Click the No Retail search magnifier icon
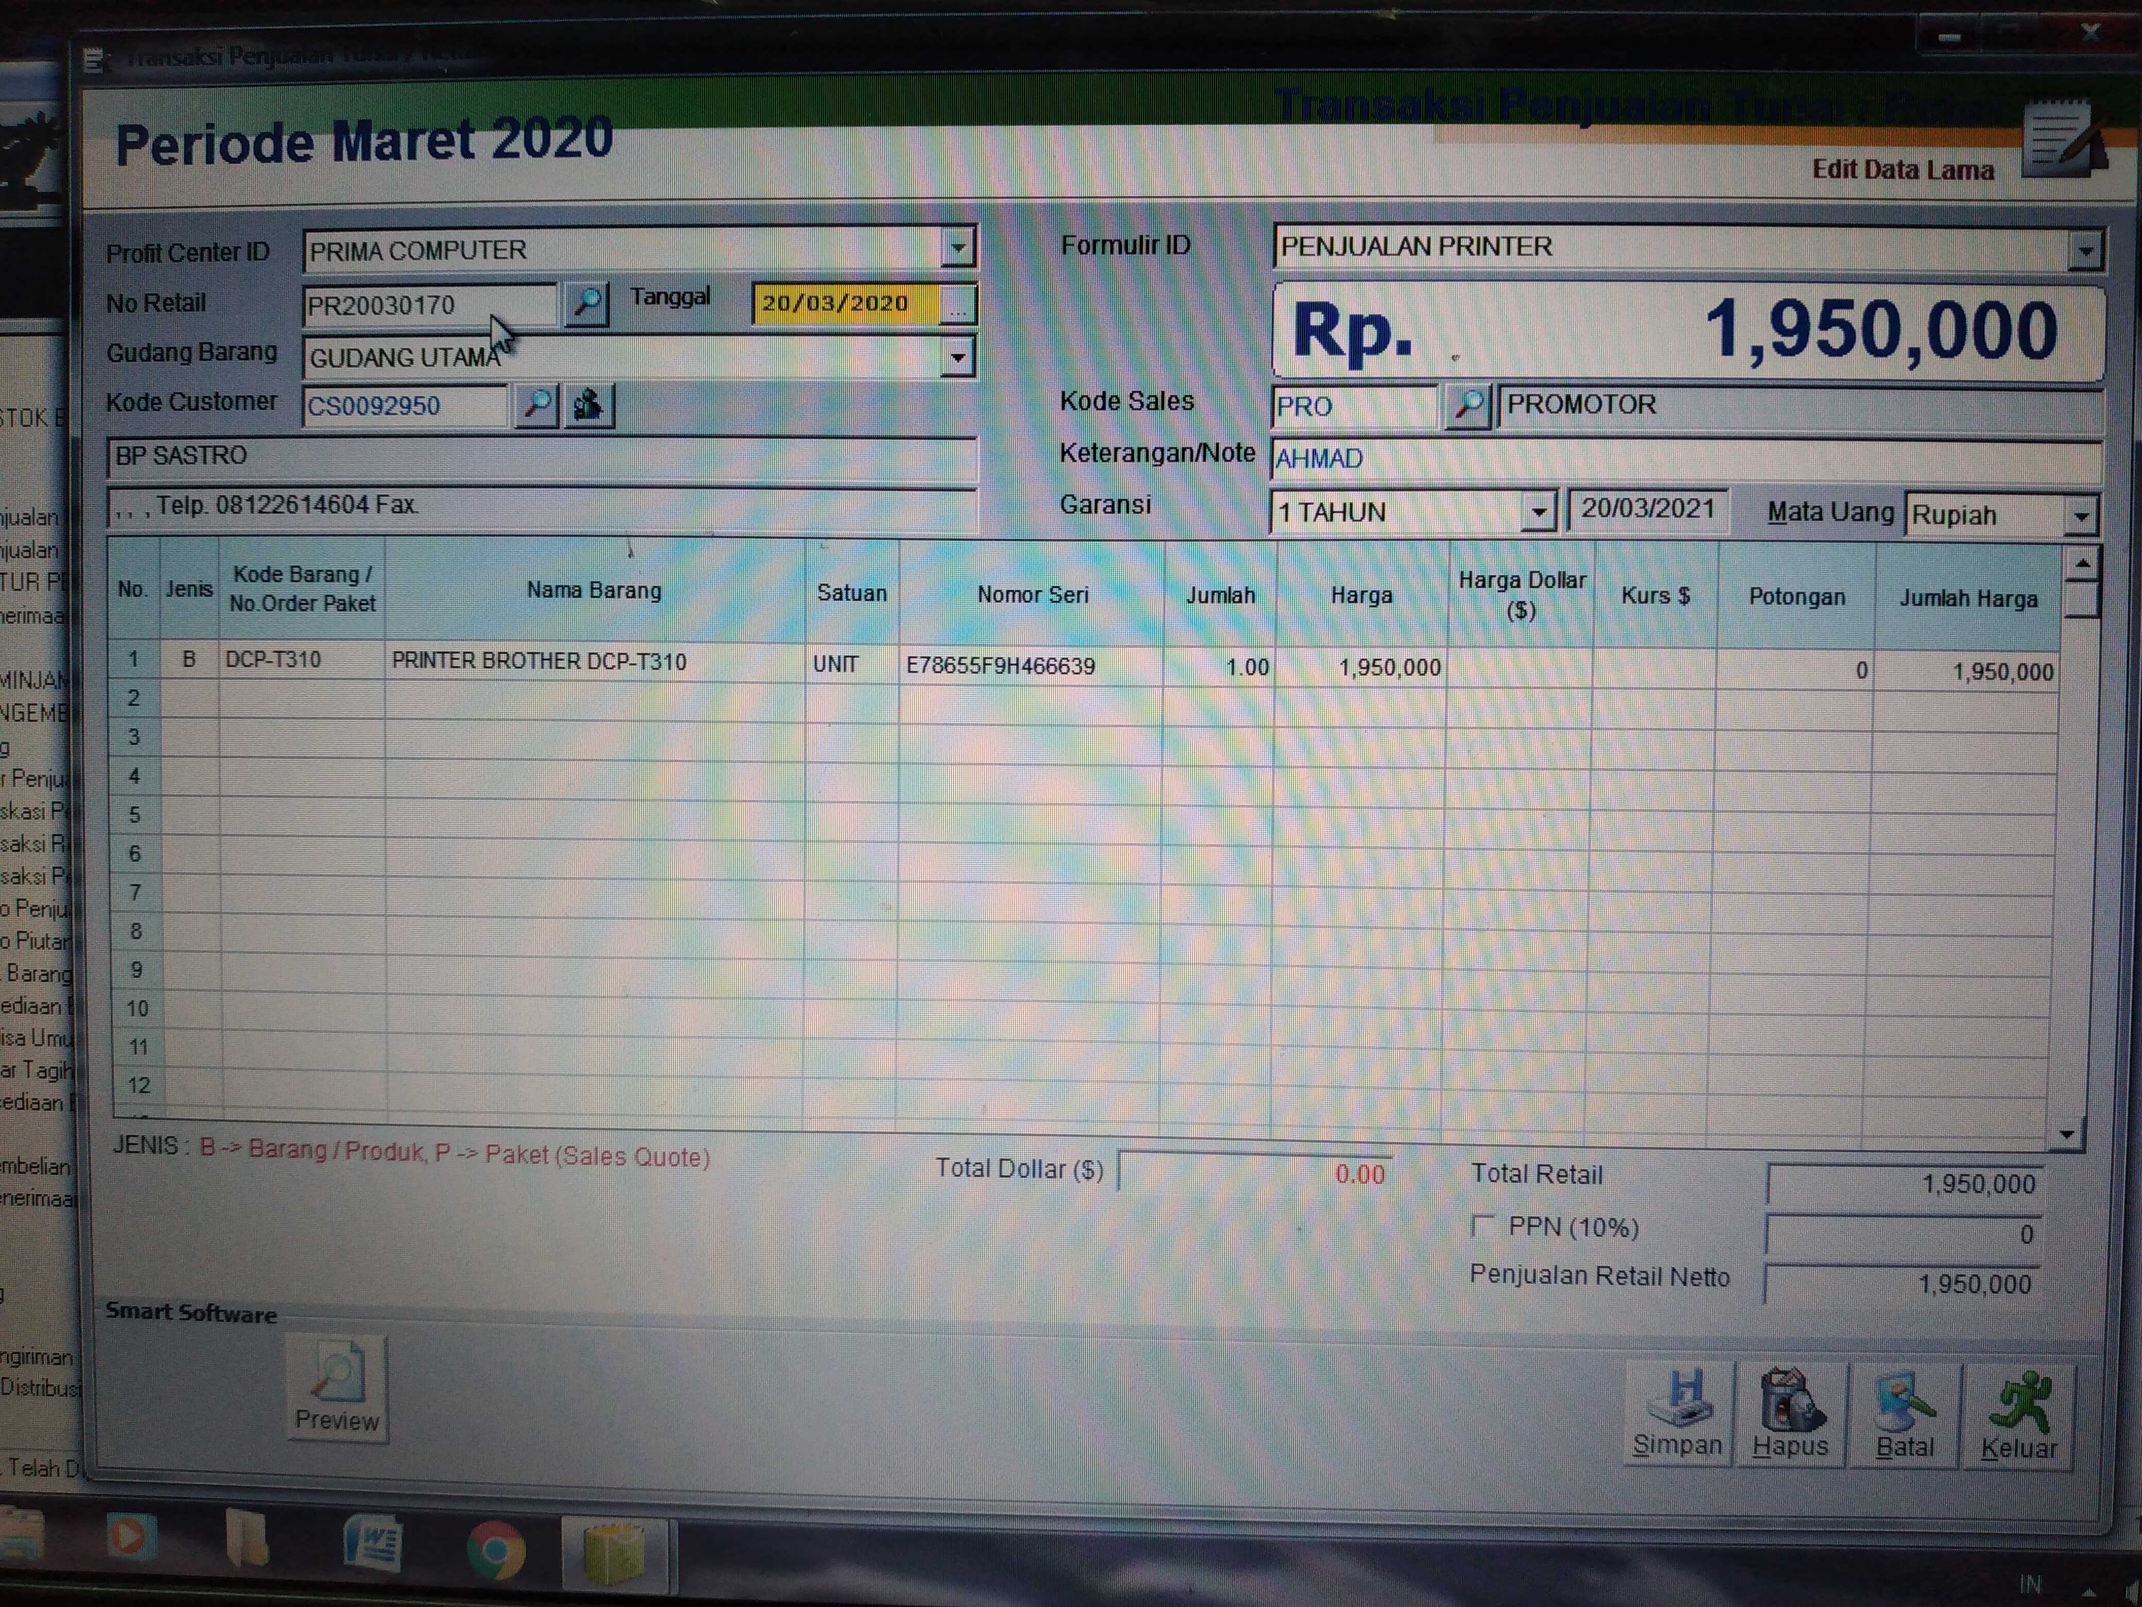Viewport: 2142px width, 1607px height. [x=586, y=303]
